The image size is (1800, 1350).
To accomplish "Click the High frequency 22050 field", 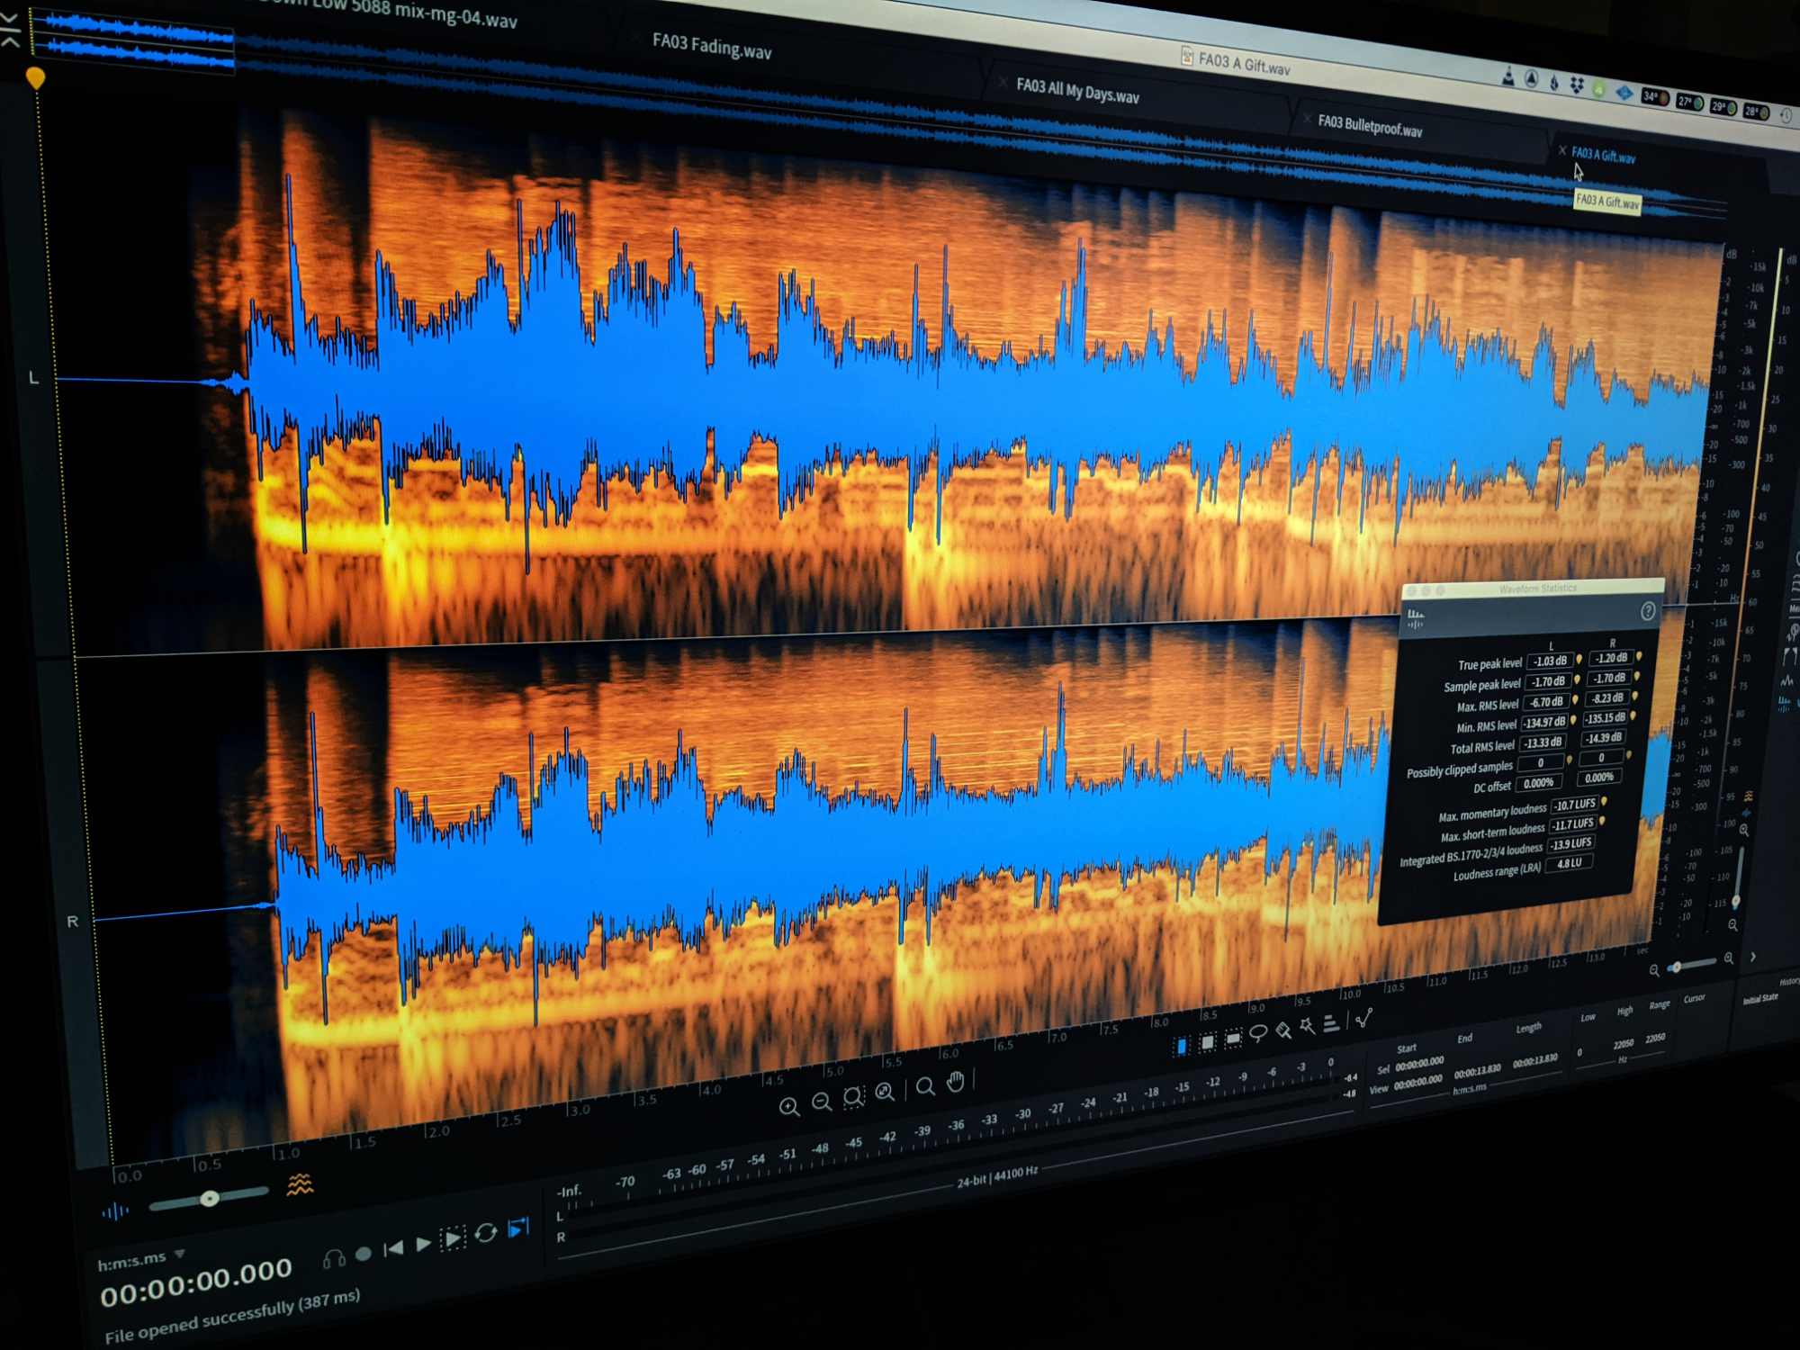I will [x=1623, y=1044].
